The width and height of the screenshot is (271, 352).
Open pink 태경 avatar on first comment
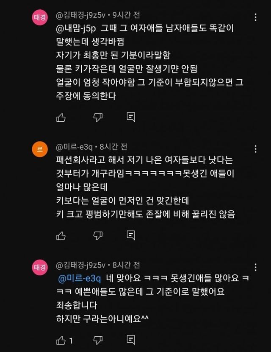pos(40,17)
